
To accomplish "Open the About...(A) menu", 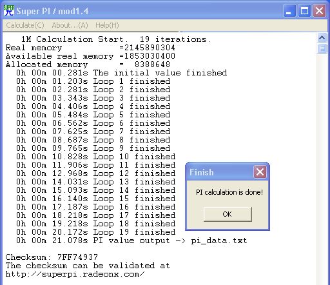I will coord(70,25).
